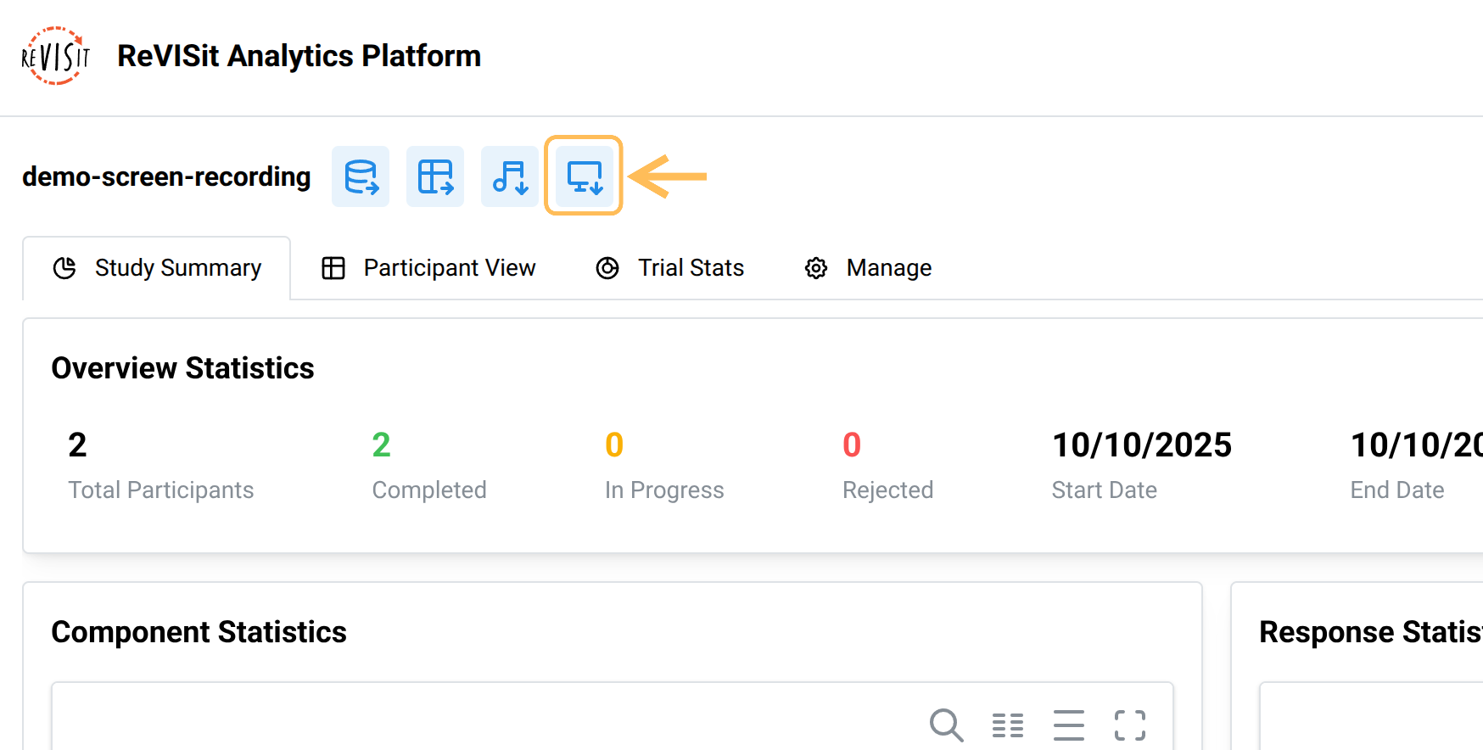Click the Total Participants count
1483x750 pixels.
77,445
